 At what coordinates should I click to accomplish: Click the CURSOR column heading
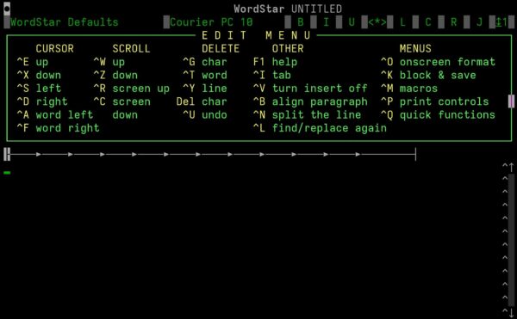coord(55,49)
